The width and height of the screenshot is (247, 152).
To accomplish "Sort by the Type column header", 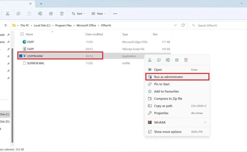I will (125, 34).
